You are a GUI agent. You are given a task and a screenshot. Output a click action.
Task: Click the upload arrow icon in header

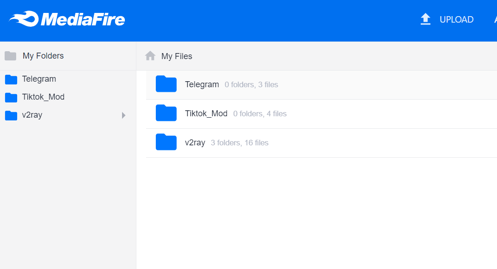click(x=425, y=19)
